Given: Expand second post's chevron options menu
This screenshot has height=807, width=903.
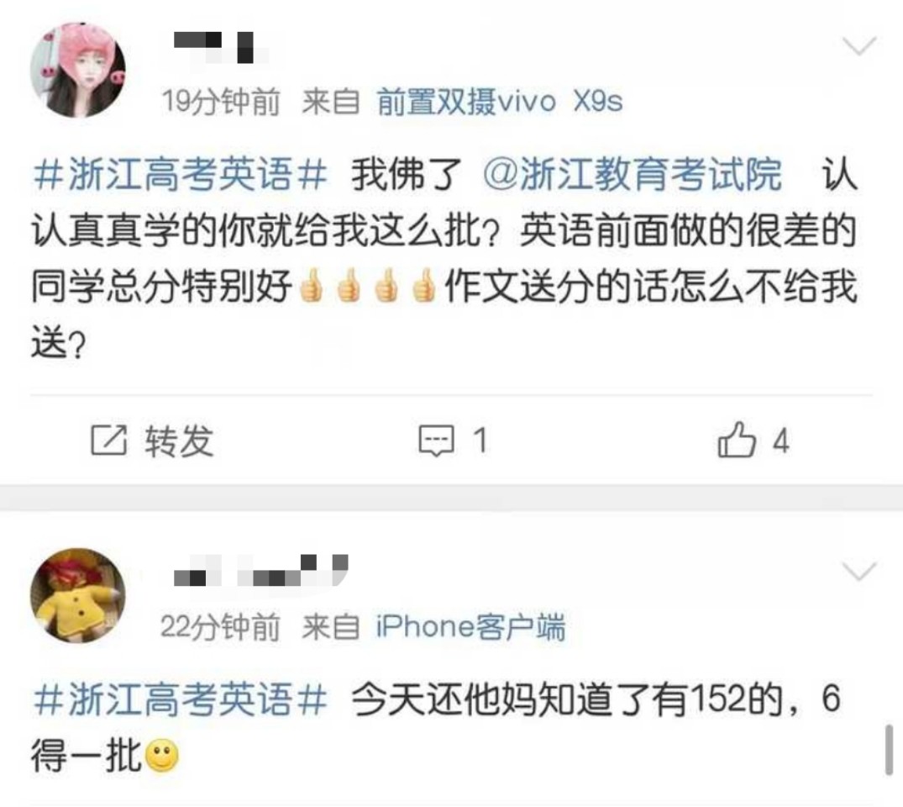Looking at the screenshot, I should tap(859, 572).
